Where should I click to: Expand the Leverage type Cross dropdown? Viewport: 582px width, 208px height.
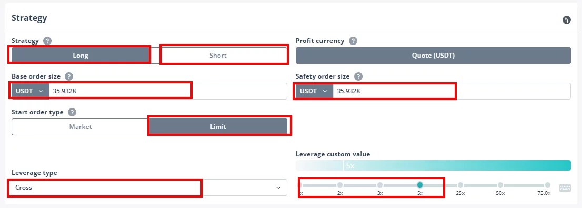tap(149, 188)
